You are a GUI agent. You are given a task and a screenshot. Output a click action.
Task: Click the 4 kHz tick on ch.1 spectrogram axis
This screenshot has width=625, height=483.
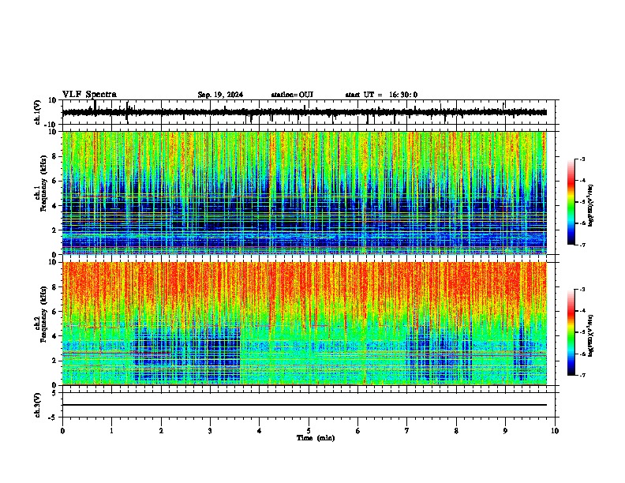click(55, 206)
